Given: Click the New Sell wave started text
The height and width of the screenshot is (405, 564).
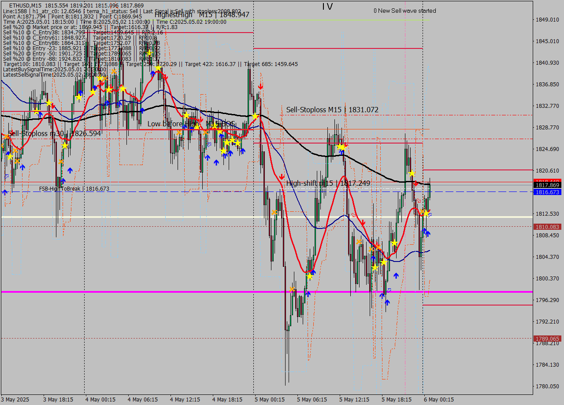Looking at the screenshot, I should click(405, 11).
